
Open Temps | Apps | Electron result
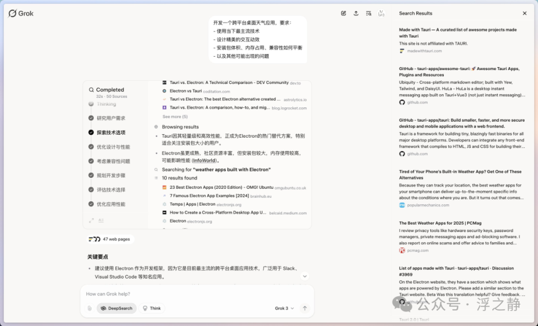[192, 204]
